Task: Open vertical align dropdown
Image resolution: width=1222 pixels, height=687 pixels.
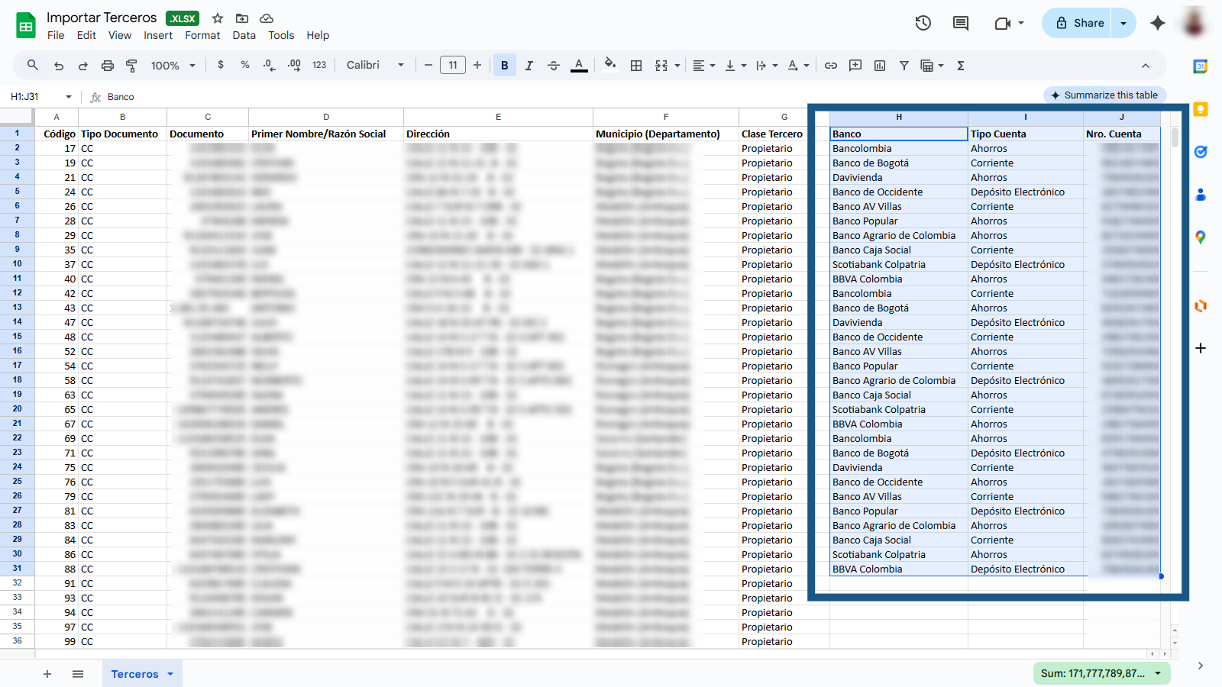Action: pos(735,66)
